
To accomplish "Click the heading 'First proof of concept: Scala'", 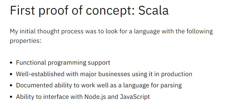I will coord(89,11).
